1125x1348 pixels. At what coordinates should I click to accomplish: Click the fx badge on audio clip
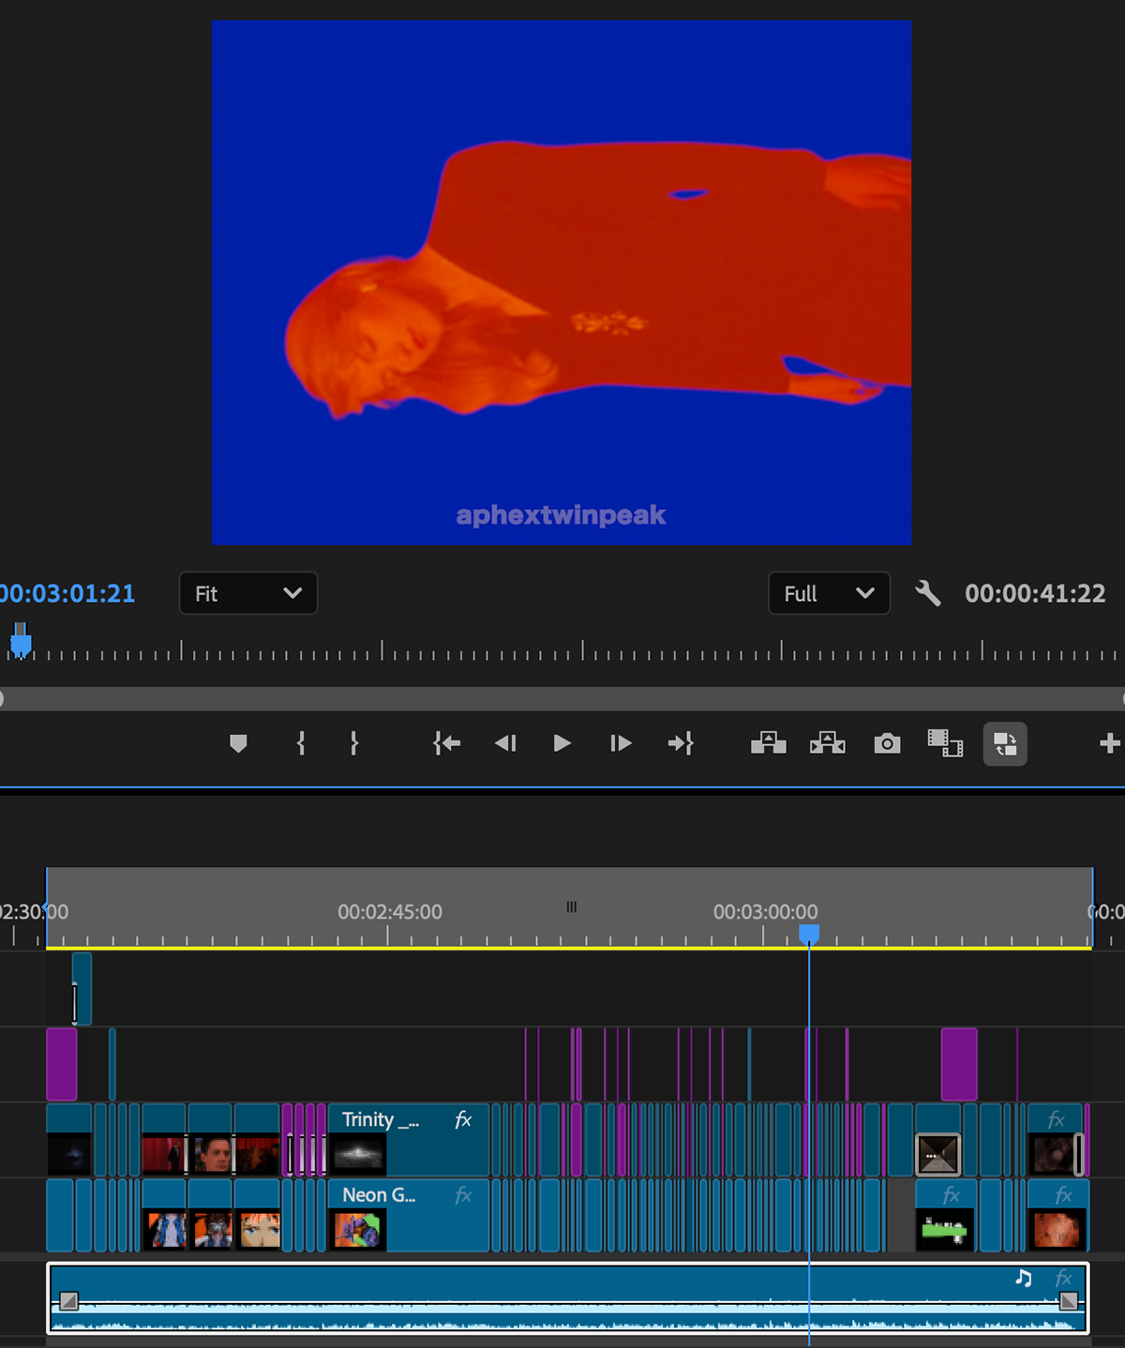1063,1278
